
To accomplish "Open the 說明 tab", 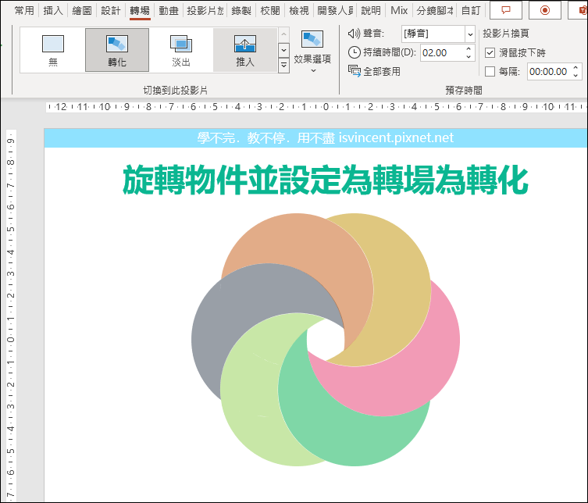I will point(370,10).
